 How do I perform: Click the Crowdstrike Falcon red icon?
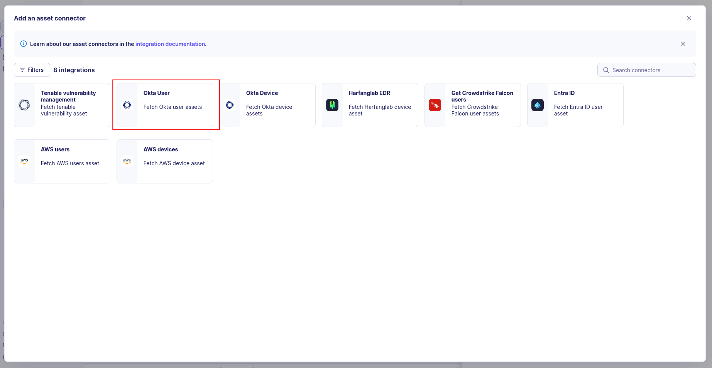(x=435, y=105)
